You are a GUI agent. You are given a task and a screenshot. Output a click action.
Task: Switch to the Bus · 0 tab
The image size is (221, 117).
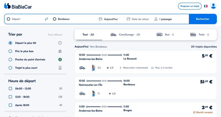tap(165, 35)
